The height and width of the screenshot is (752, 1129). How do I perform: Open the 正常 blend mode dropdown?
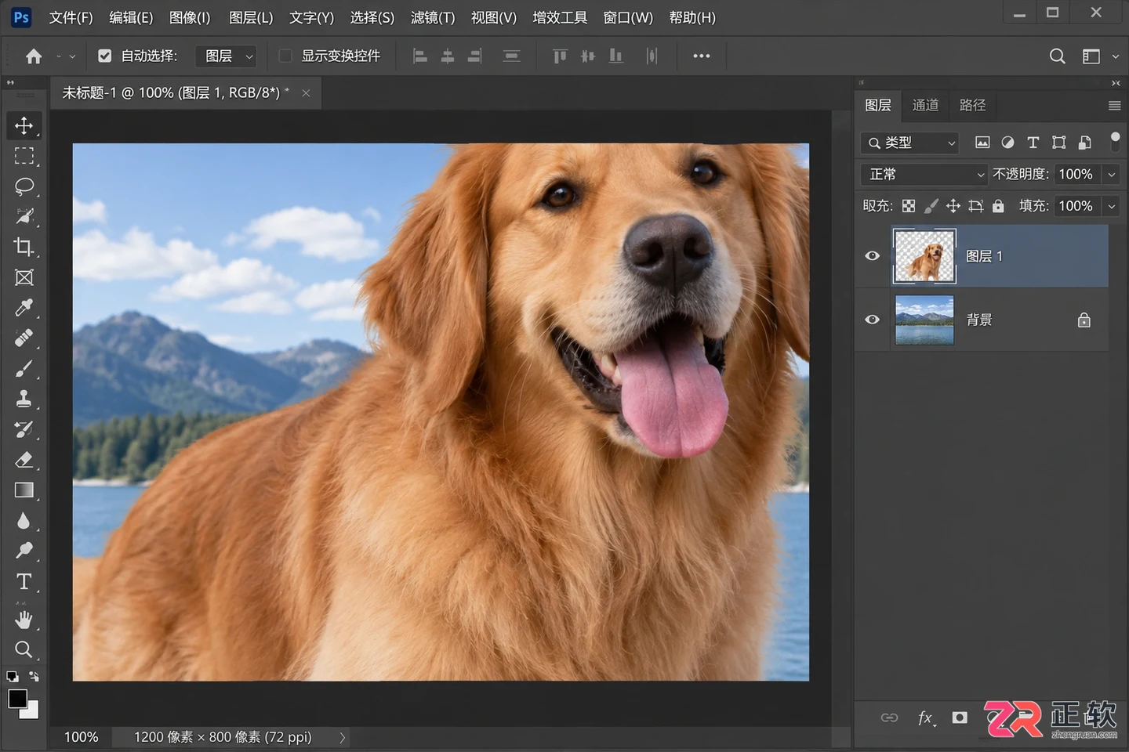[924, 175]
